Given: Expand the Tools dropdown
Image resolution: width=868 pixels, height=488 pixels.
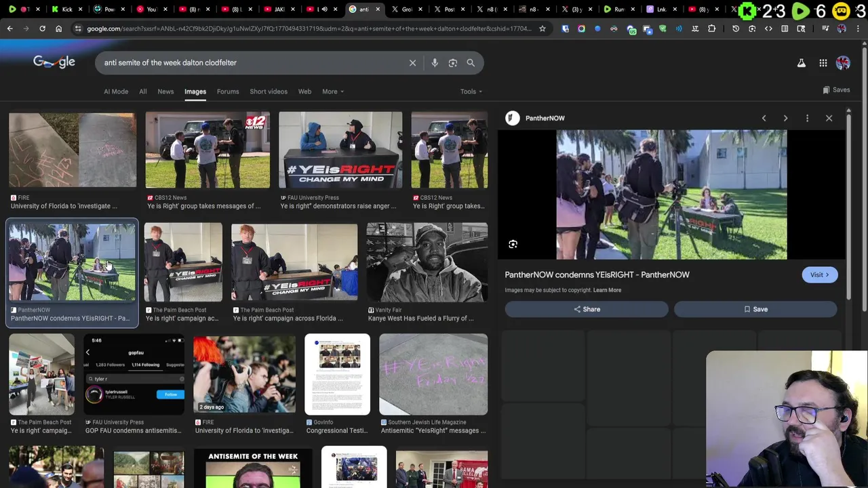Looking at the screenshot, I should [x=471, y=91].
